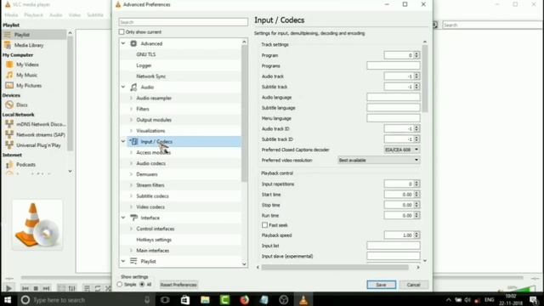Click the Stop playback button in VLC
This screenshot has height=306, width=544.
36,288
